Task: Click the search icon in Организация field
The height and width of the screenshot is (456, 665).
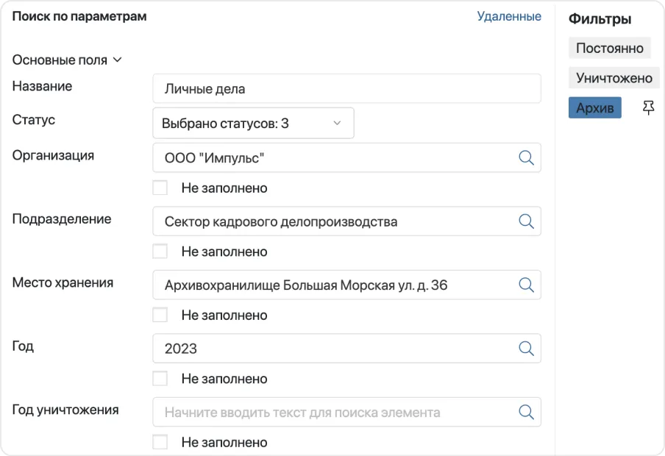Action: tap(526, 157)
